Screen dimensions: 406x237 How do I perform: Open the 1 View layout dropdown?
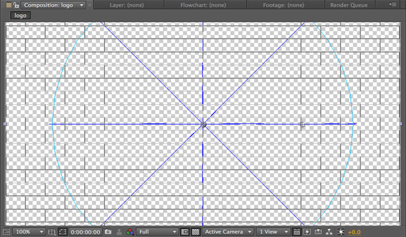point(274,232)
